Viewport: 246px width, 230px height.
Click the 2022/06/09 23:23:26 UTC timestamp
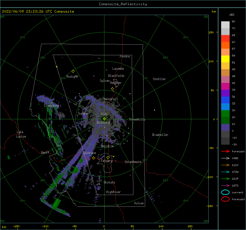[x=27, y=11]
